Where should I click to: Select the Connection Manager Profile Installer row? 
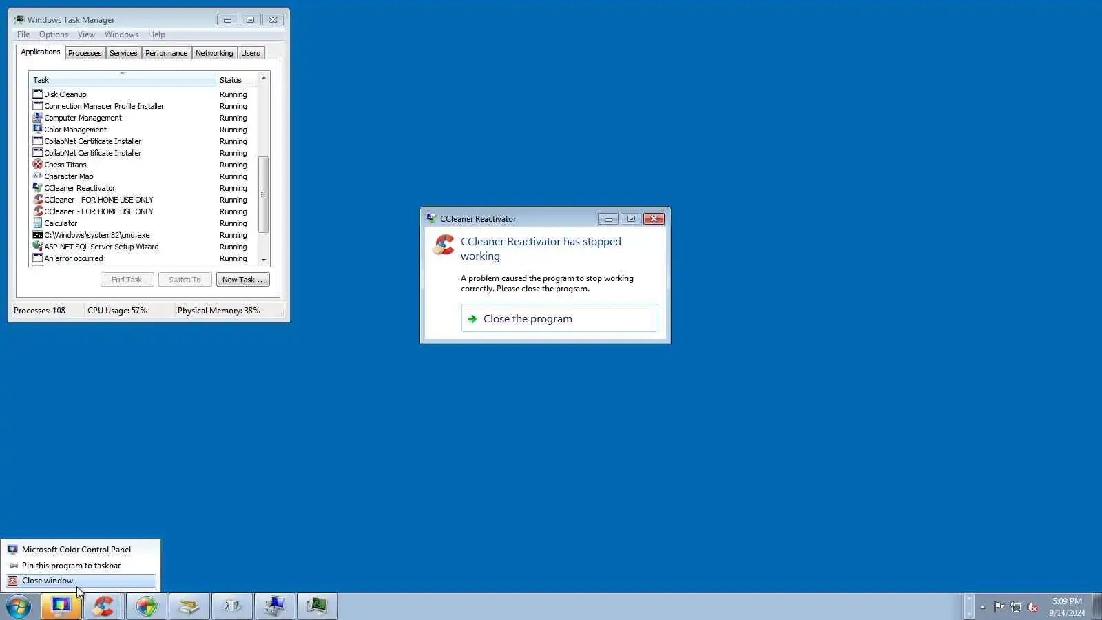143,106
